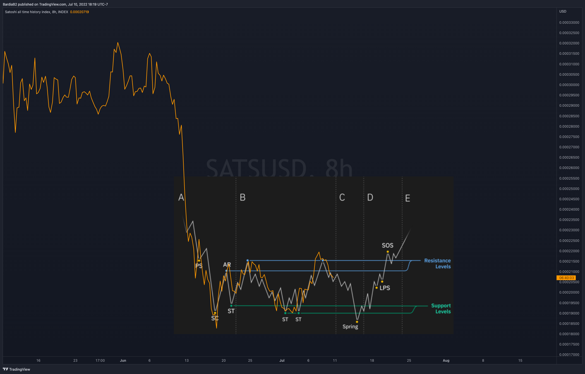Click the green Support Levels label
The width and height of the screenshot is (585, 374).
click(441, 309)
